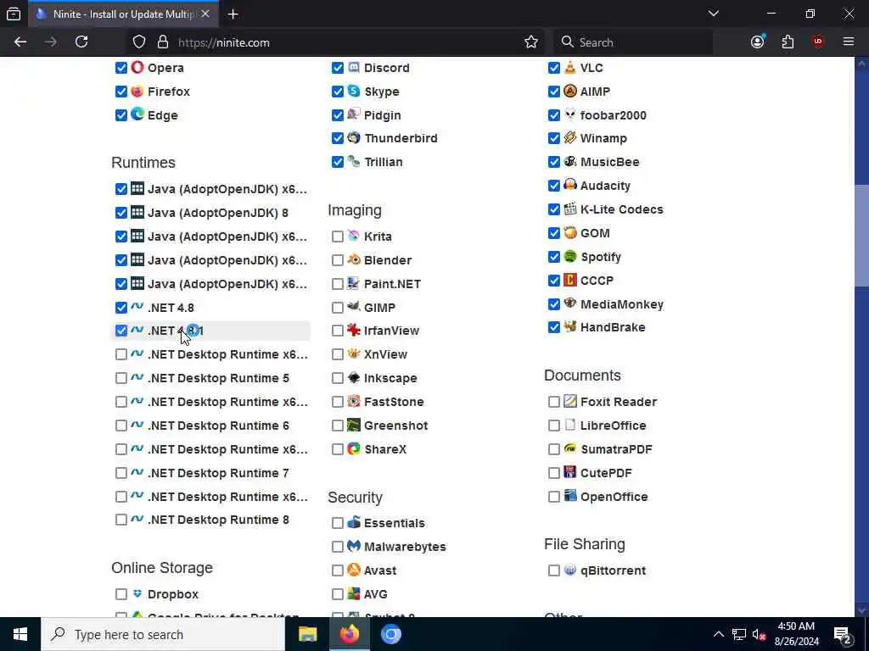Click the Thunderbird icon
Viewport: 869px width, 651px height.
pos(354,138)
